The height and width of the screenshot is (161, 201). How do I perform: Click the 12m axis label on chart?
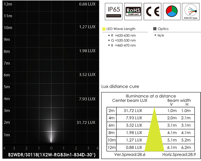click(x=8, y=4)
